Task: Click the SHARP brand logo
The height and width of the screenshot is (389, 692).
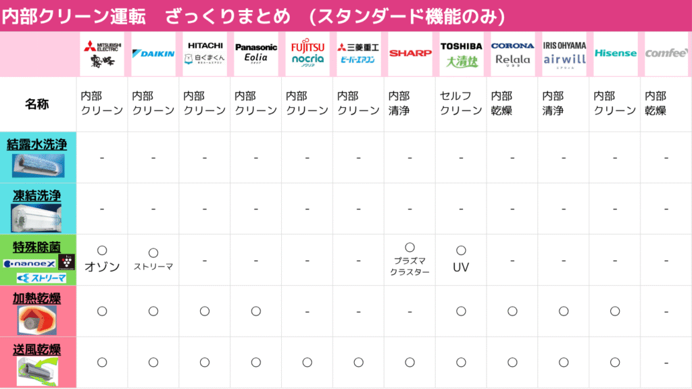Action: (410, 54)
